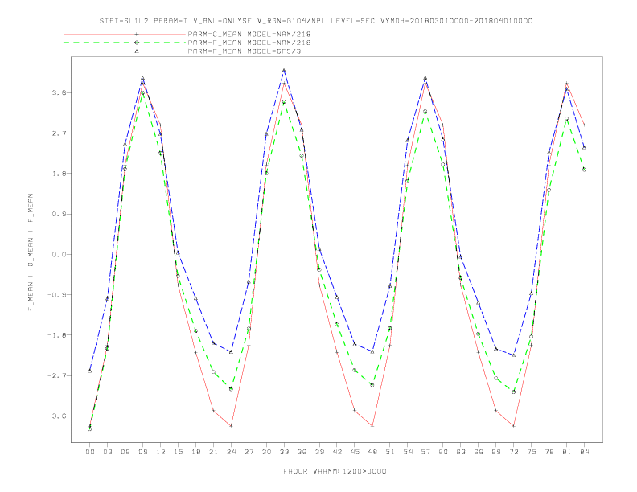Click x-axis forecast hour 30

click(266, 452)
